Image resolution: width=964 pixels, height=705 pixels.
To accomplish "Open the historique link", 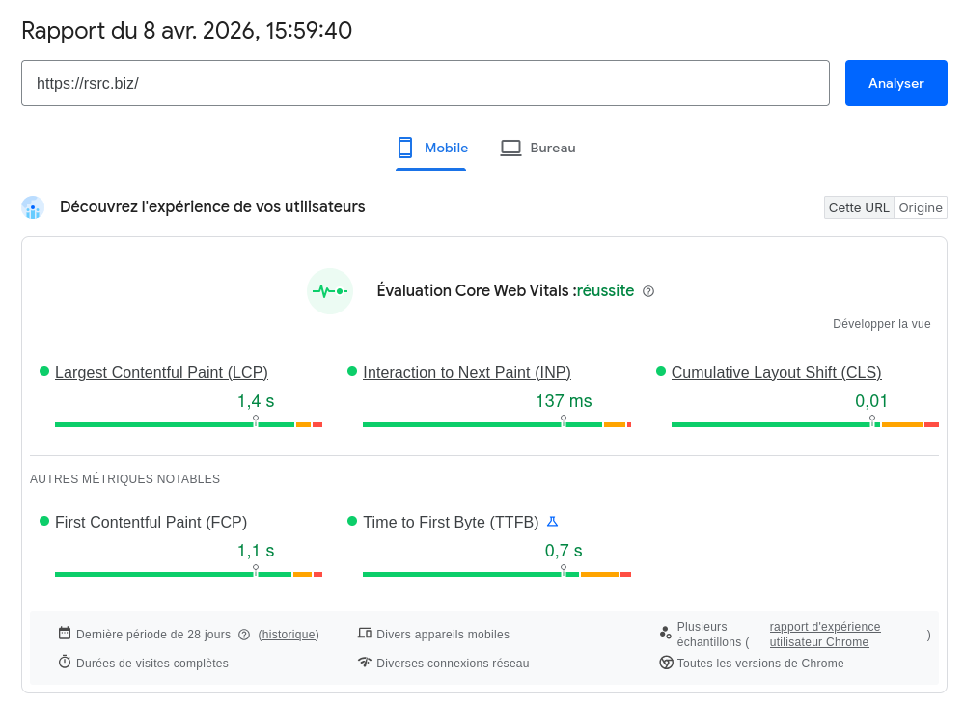I will pos(290,634).
